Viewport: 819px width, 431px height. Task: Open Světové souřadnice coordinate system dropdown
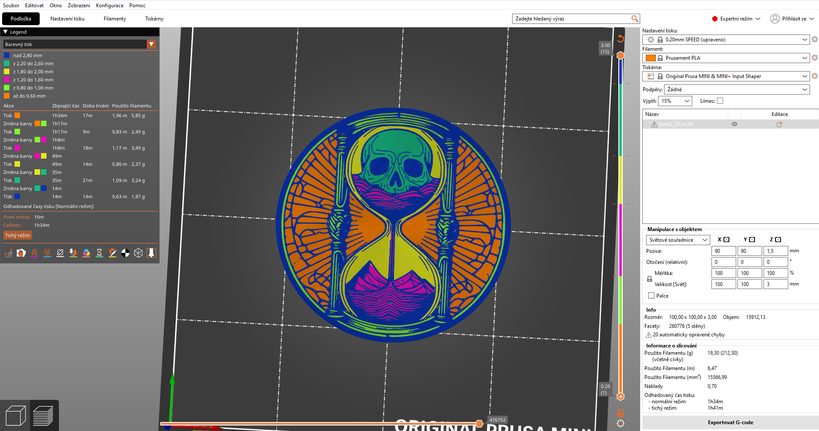click(x=678, y=240)
